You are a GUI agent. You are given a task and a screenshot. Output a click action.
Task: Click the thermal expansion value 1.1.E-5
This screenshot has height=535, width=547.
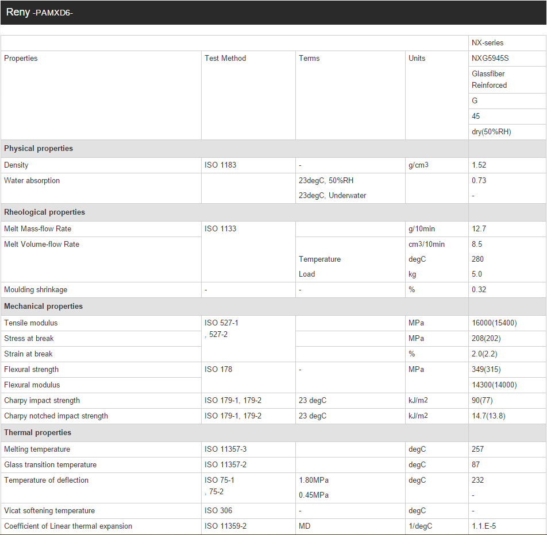484,526
